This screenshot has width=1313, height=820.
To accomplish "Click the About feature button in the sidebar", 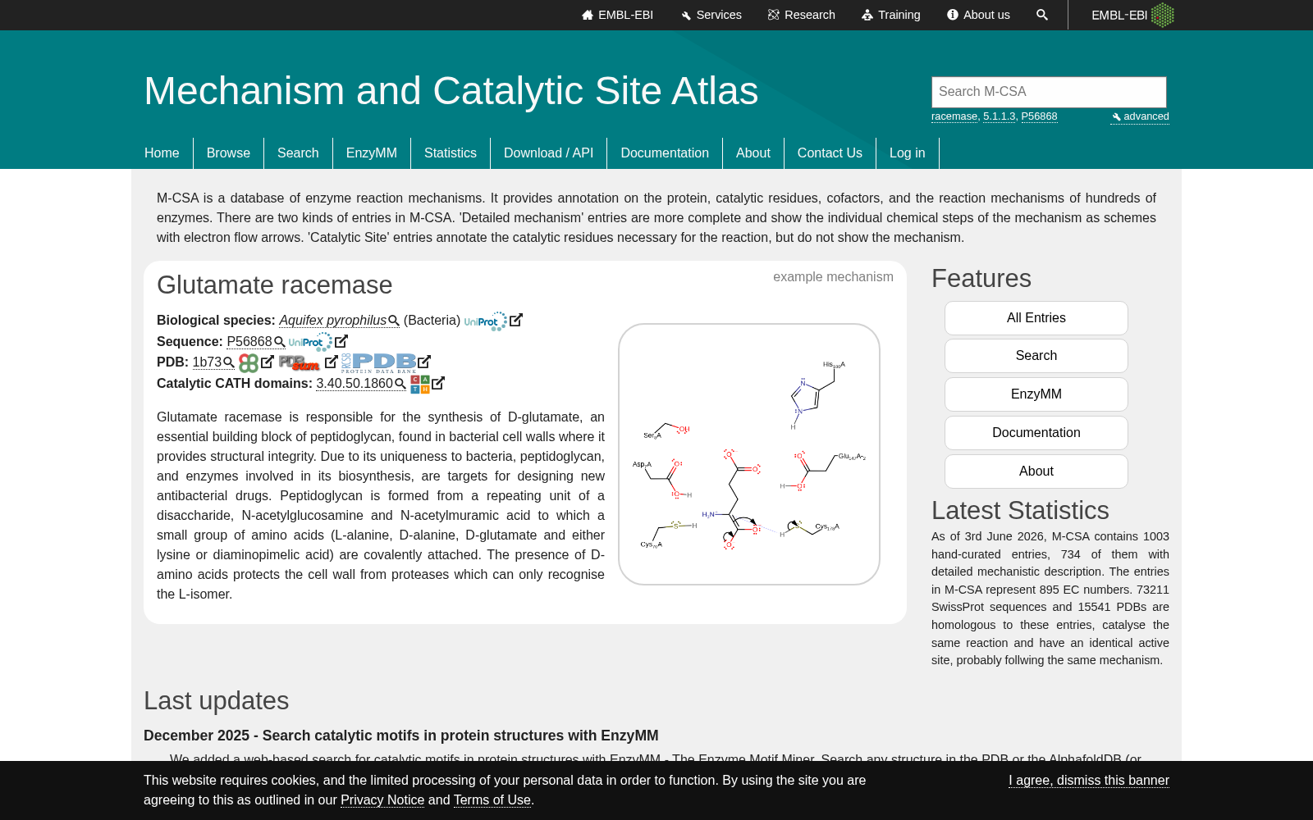I will click(x=1036, y=471).
